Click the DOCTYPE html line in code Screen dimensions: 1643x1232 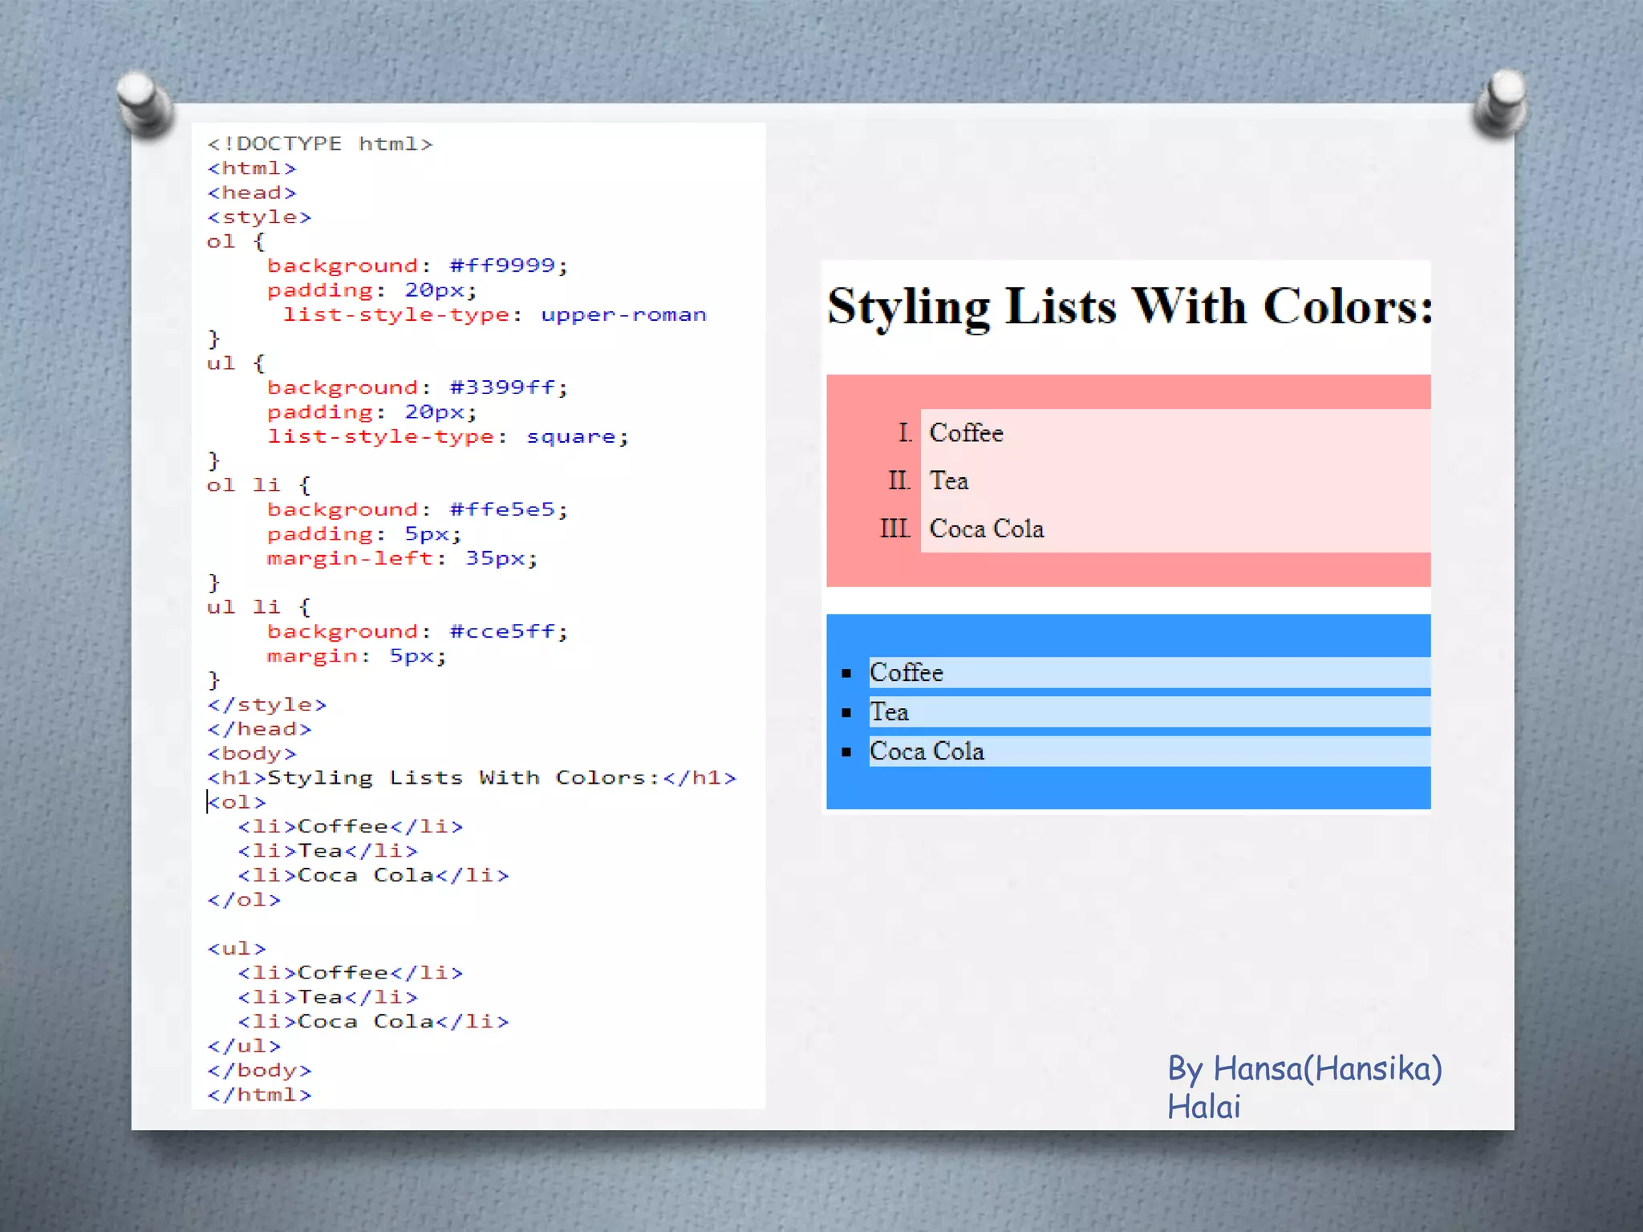319,144
